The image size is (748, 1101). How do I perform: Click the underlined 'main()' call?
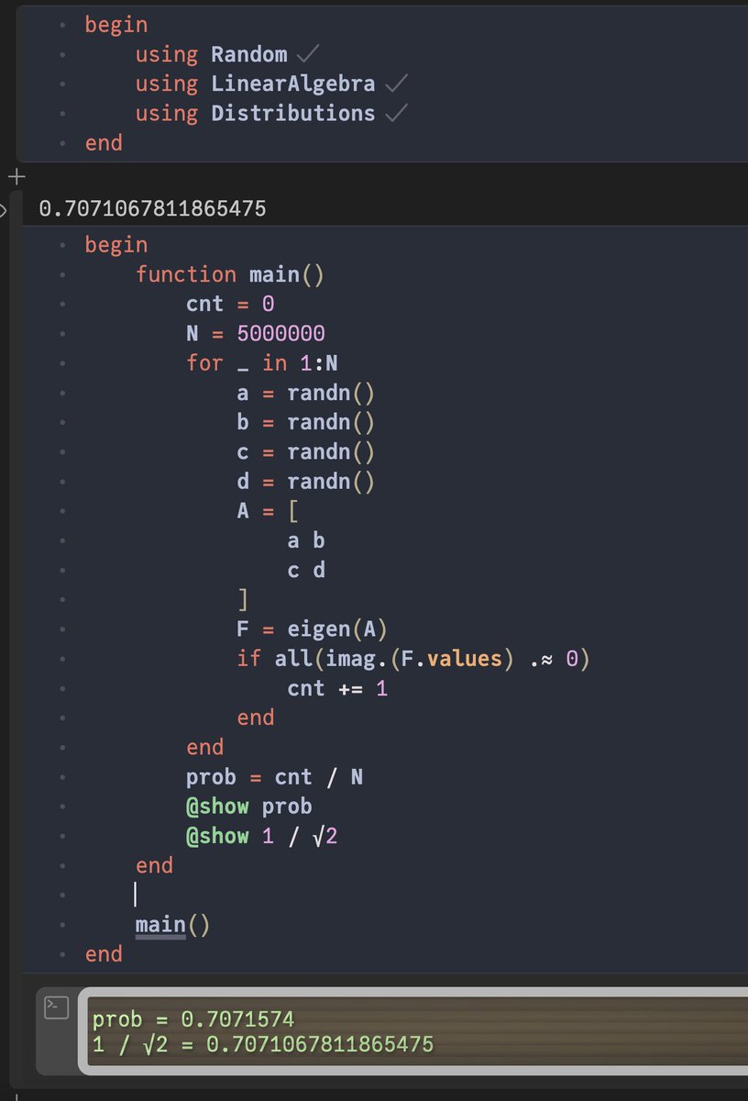pyautogui.click(x=173, y=925)
